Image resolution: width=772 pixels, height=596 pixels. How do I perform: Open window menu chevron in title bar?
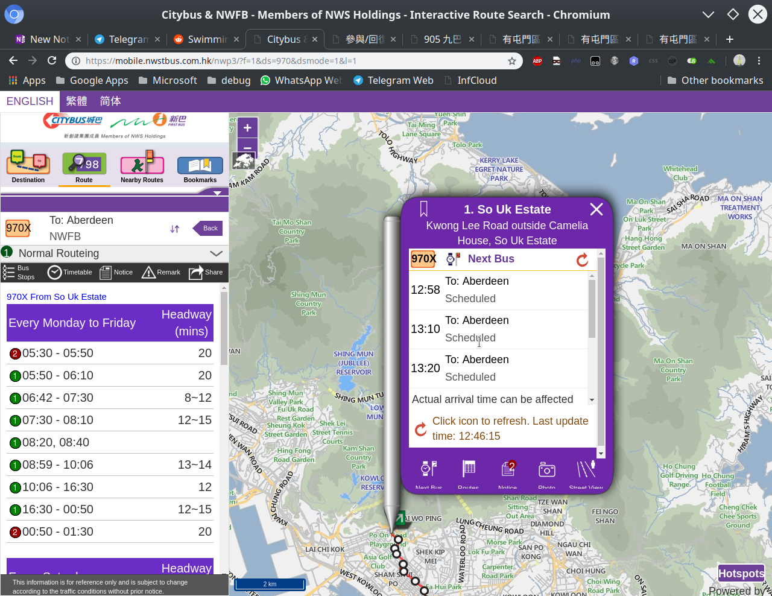point(709,14)
